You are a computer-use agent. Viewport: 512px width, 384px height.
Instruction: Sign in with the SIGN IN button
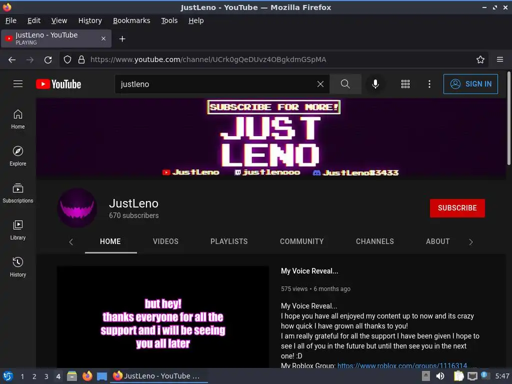tap(470, 84)
